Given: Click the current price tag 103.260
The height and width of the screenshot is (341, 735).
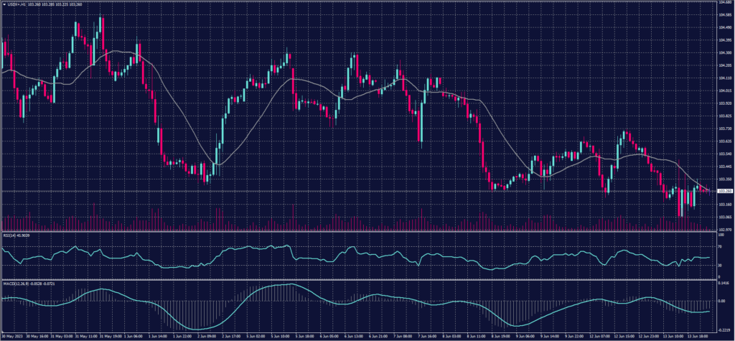Looking at the screenshot, I should click(724, 191).
